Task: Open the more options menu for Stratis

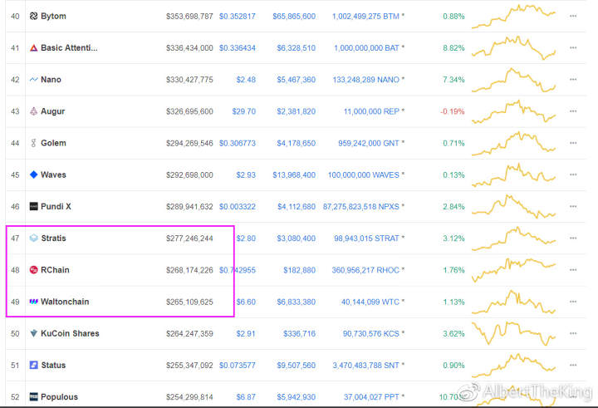Action: click(573, 238)
